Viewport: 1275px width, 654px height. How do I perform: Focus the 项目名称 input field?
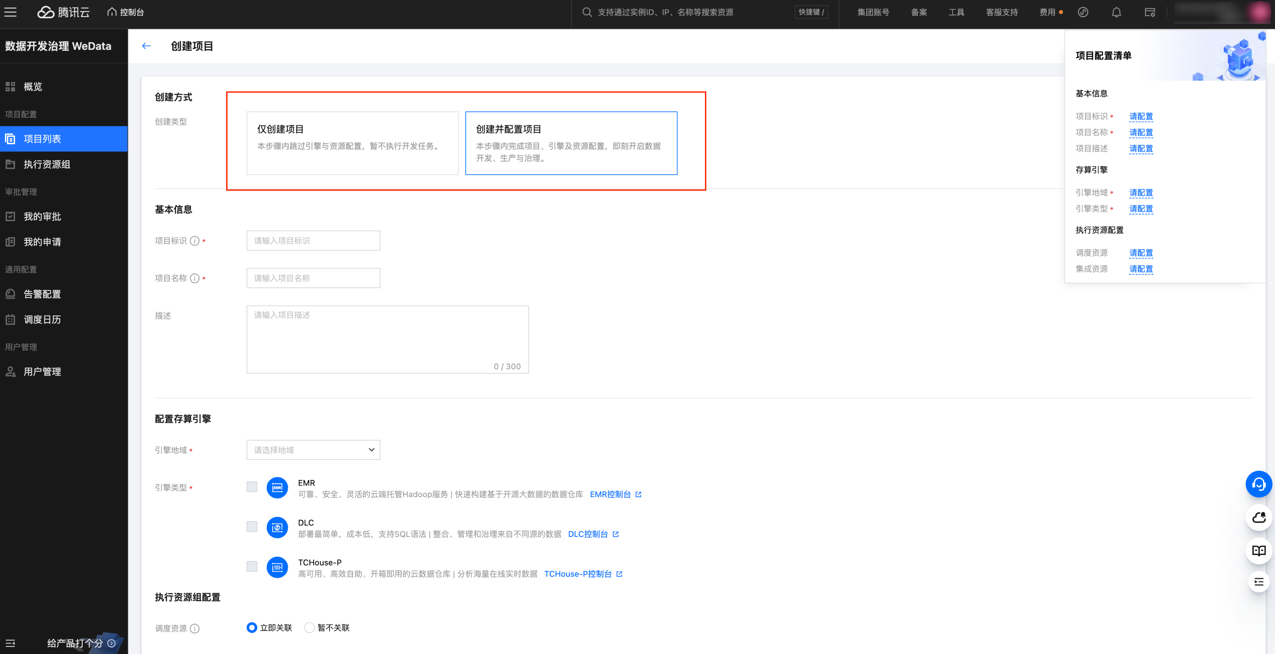coord(313,278)
